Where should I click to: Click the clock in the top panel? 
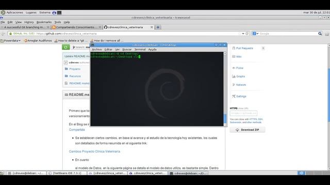point(316,12)
